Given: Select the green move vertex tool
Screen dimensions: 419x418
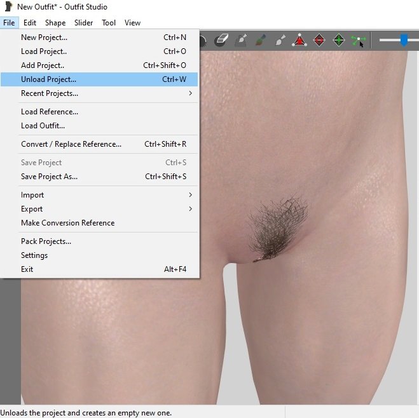Looking at the screenshot, I should point(359,41).
